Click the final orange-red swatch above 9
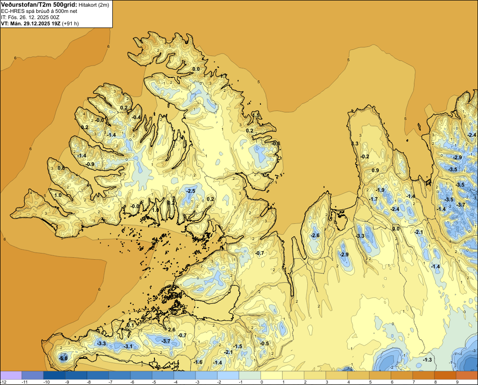Image resolution: width=478 pixels, height=385 pixels. pos(467,375)
